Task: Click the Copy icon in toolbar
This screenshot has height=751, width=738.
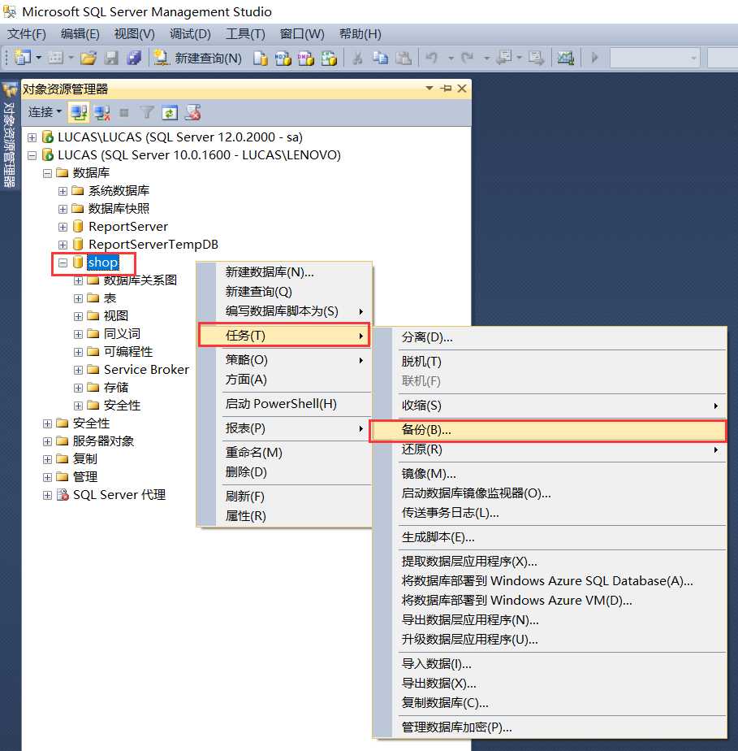Action: tap(380, 58)
